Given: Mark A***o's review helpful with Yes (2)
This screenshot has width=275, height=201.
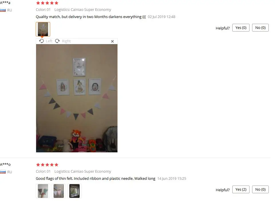Looking at the screenshot, I should click(x=241, y=190).
